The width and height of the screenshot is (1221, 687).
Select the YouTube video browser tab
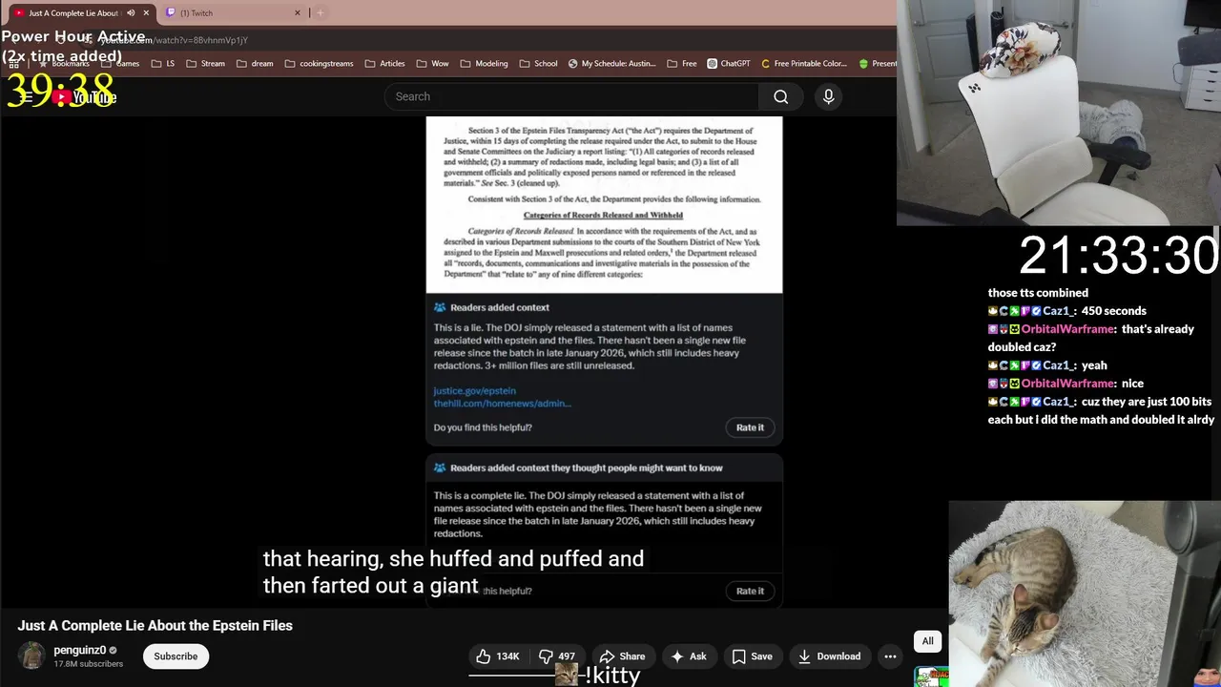[x=80, y=12]
